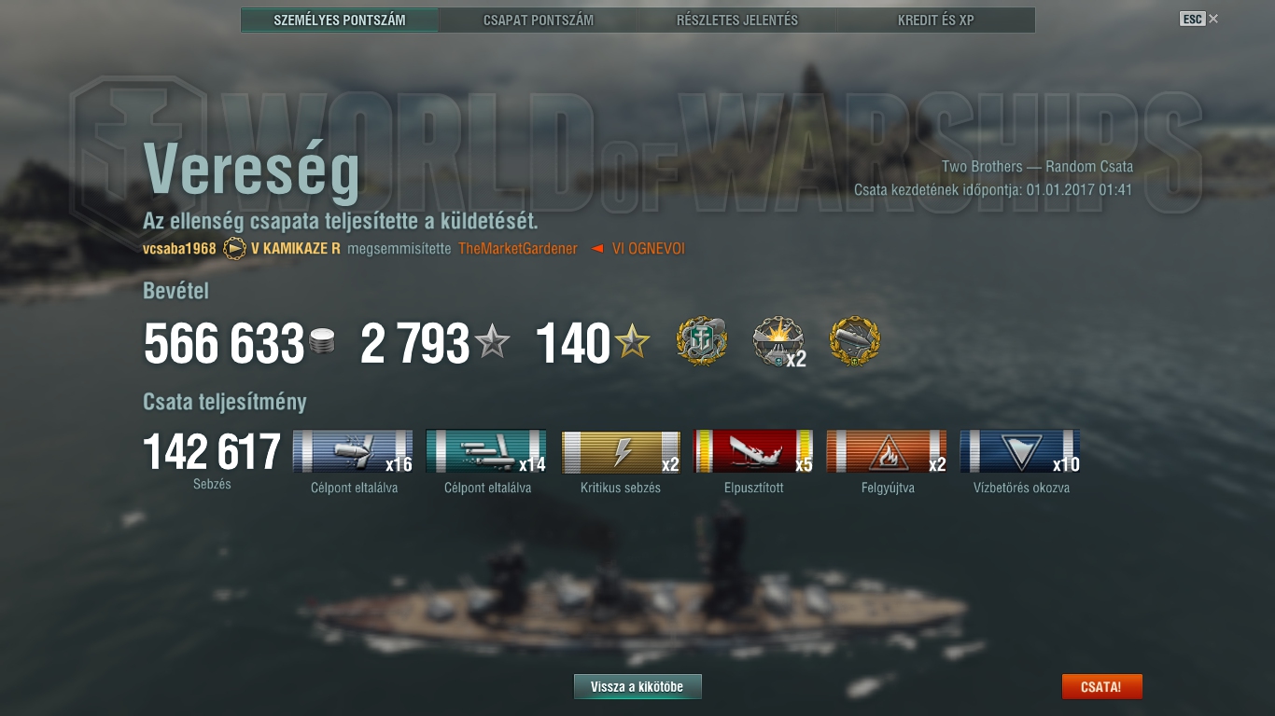Image resolution: width=1275 pixels, height=716 pixels.
Task: Click the V KAMIKAZE R ship name
Action: pyautogui.click(x=296, y=249)
